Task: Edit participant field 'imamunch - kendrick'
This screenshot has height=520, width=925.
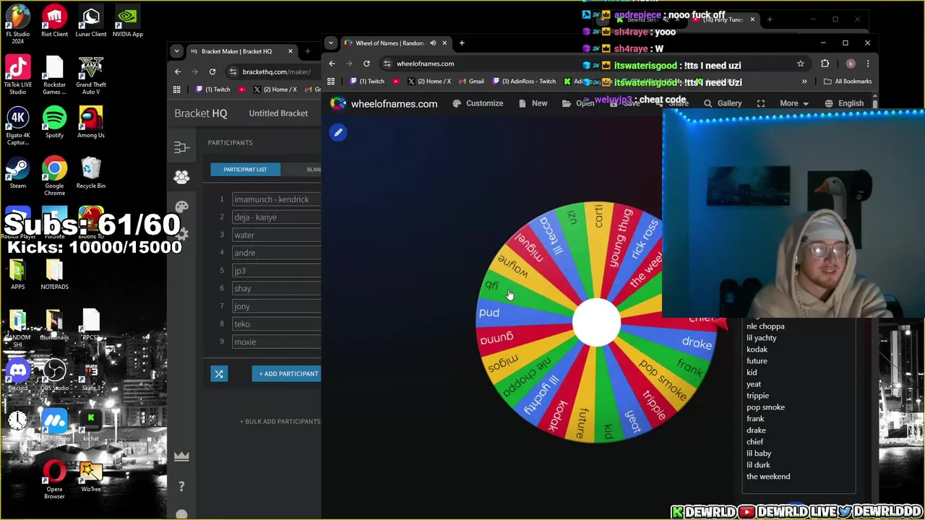Action: [x=277, y=199]
